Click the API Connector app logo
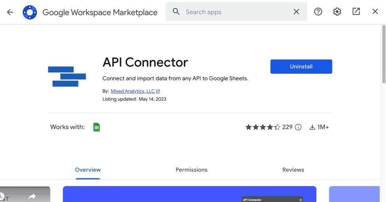This screenshot has height=202, width=386. point(67,76)
